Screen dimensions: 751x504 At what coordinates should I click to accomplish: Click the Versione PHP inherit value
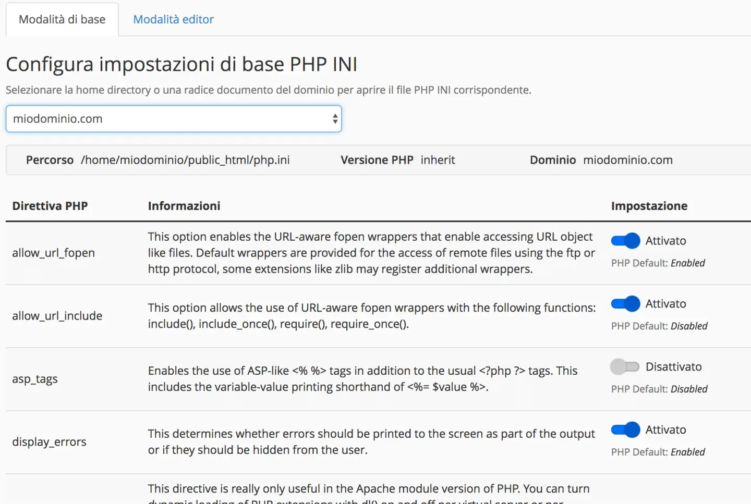[x=438, y=160]
